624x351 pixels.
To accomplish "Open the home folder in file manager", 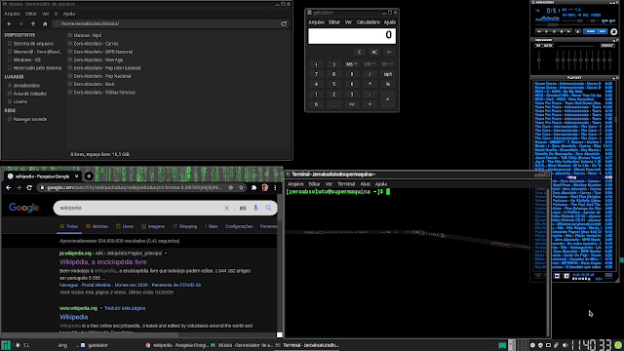I will (45, 23).
